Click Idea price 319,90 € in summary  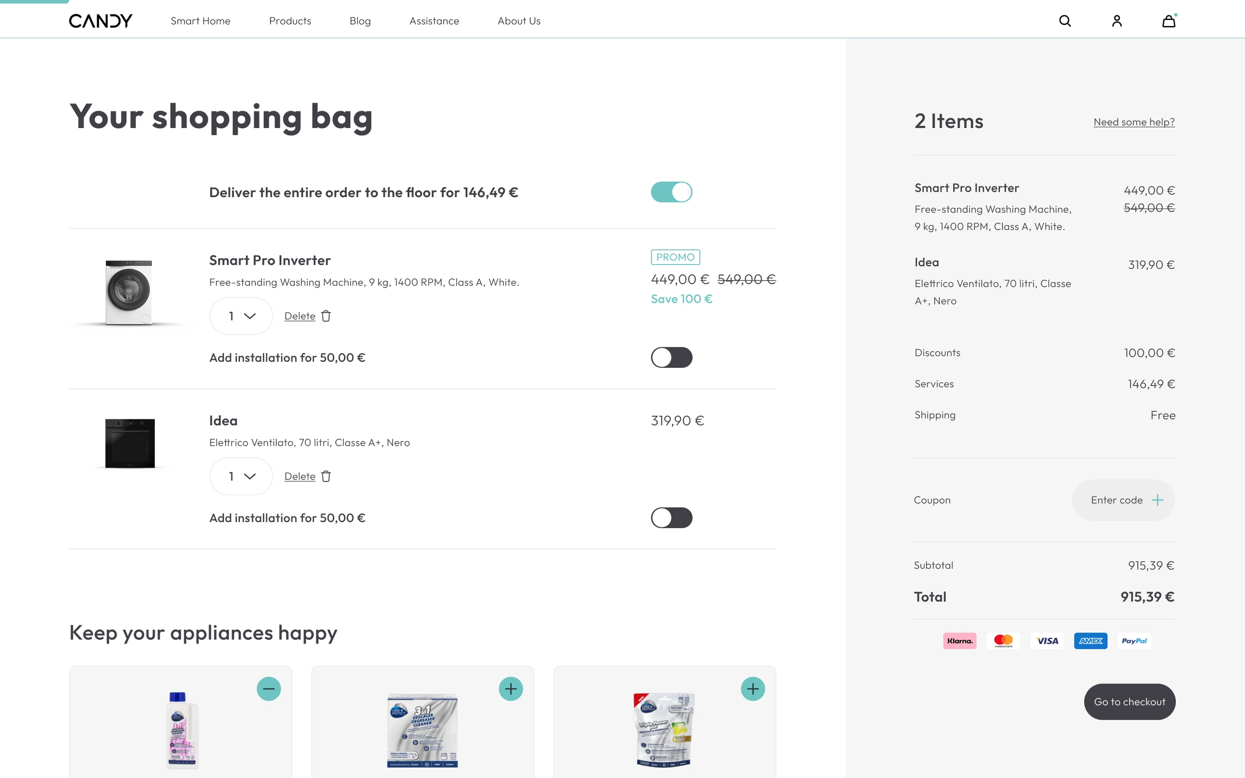coord(1151,265)
